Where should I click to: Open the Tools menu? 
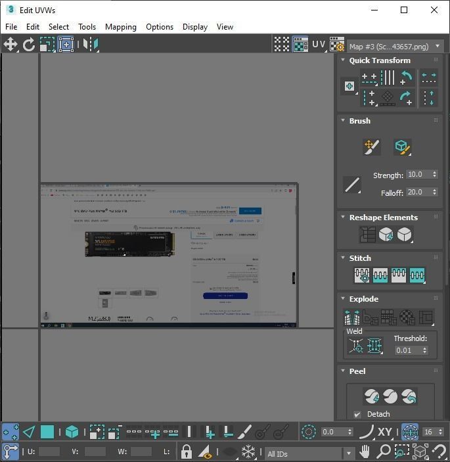[87, 27]
